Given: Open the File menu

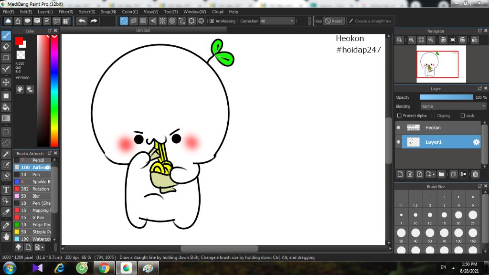Looking at the screenshot, I should 9,12.
